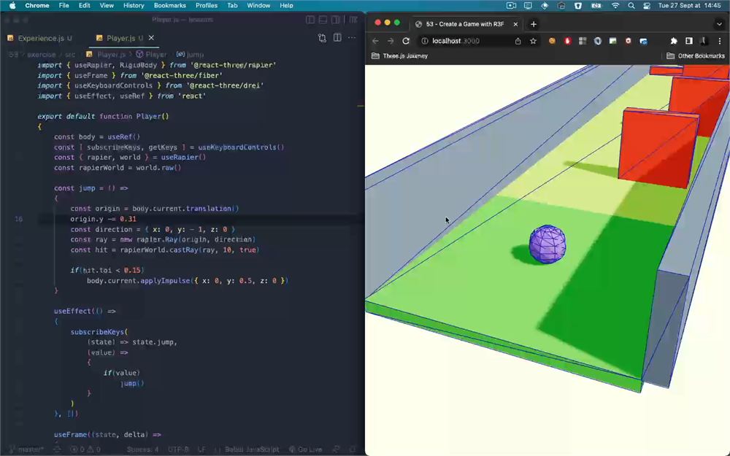Switch to the Experience.js editor tab
This screenshot has height=456, width=730.
(x=40, y=38)
